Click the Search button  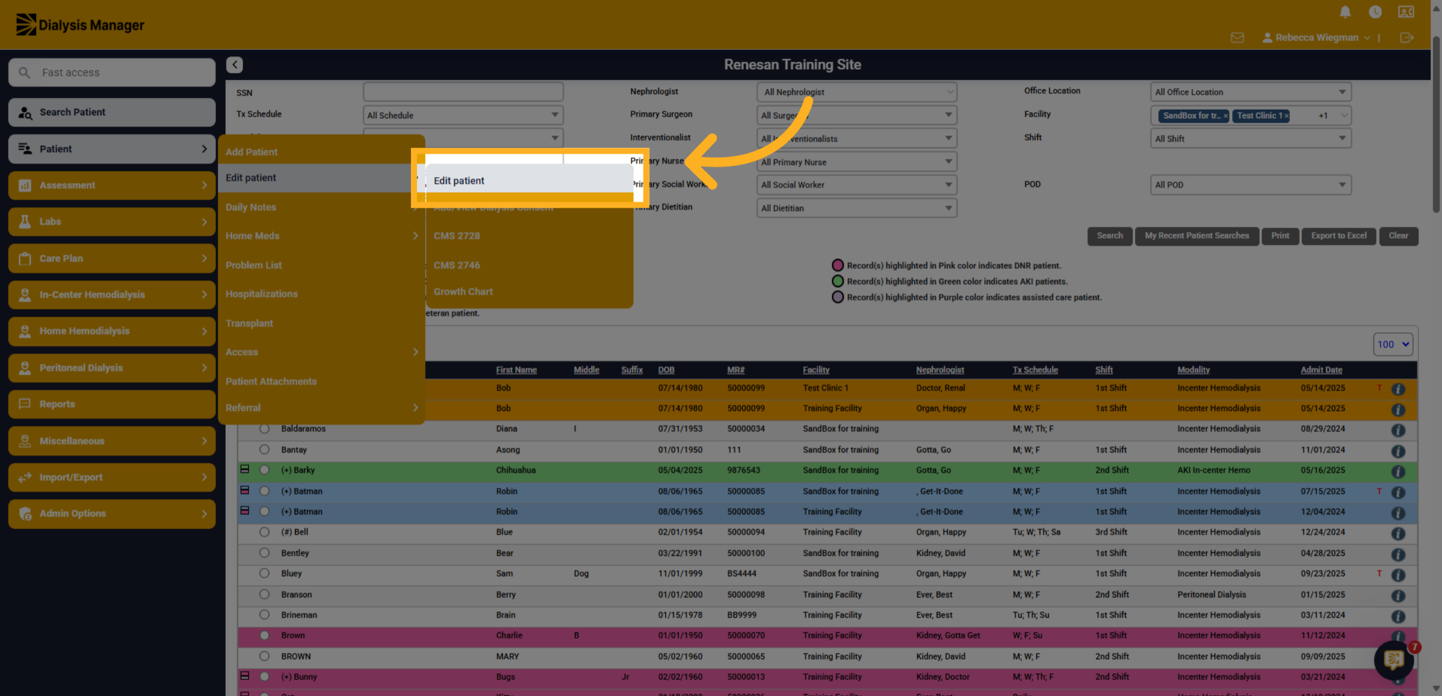(1109, 235)
